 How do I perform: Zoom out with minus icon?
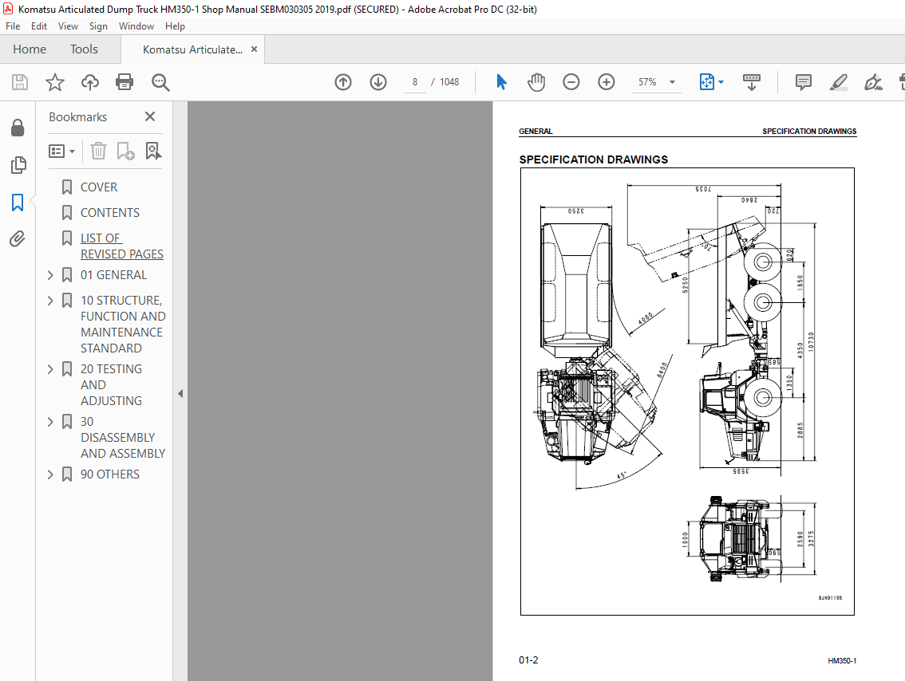(x=571, y=82)
